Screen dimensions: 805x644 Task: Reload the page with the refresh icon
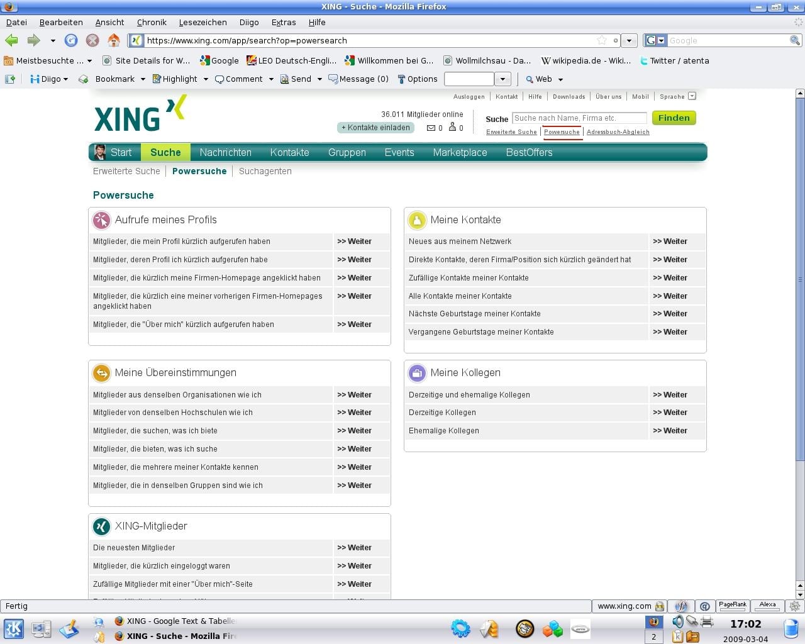point(71,40)
